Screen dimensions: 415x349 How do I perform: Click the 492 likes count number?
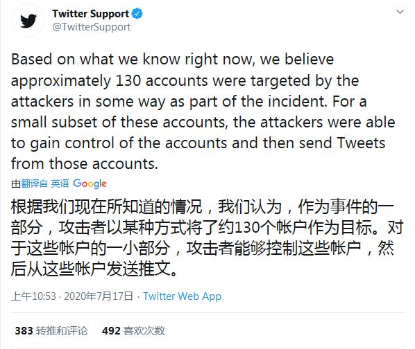pos(111,331)
